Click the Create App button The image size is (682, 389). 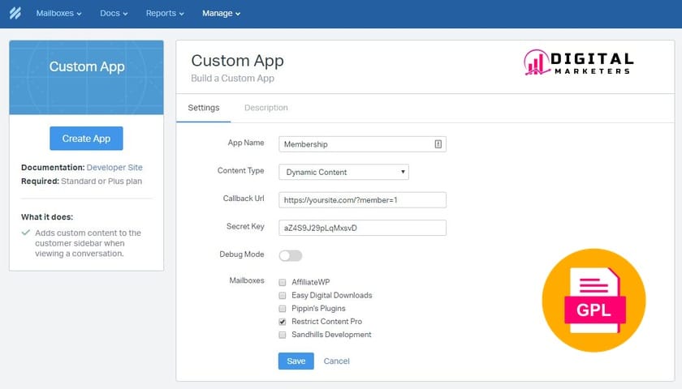86,139
